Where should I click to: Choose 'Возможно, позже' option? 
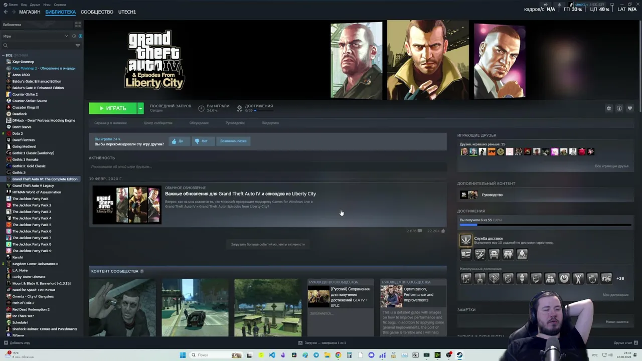point(233,141)
